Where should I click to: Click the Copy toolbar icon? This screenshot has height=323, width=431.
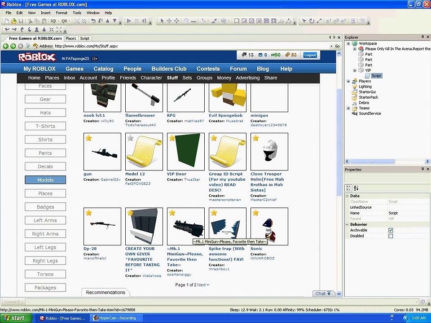(x=37, y=21)
